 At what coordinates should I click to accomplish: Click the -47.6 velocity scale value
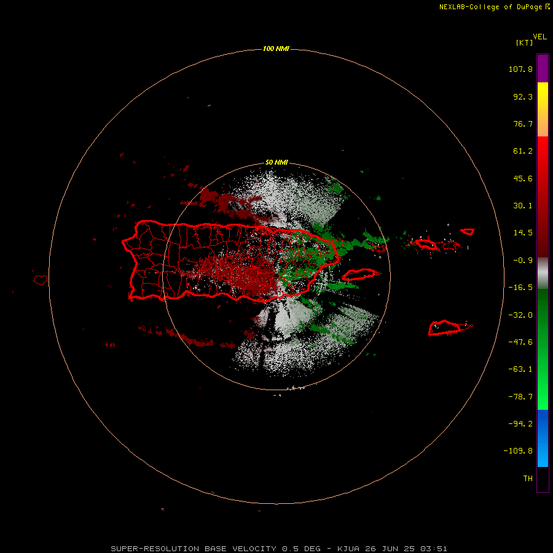tap(520, 342)
